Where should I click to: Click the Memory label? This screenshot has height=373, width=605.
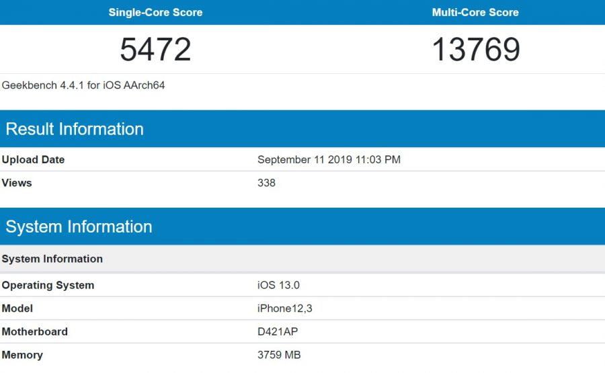(x=22, y=355)
